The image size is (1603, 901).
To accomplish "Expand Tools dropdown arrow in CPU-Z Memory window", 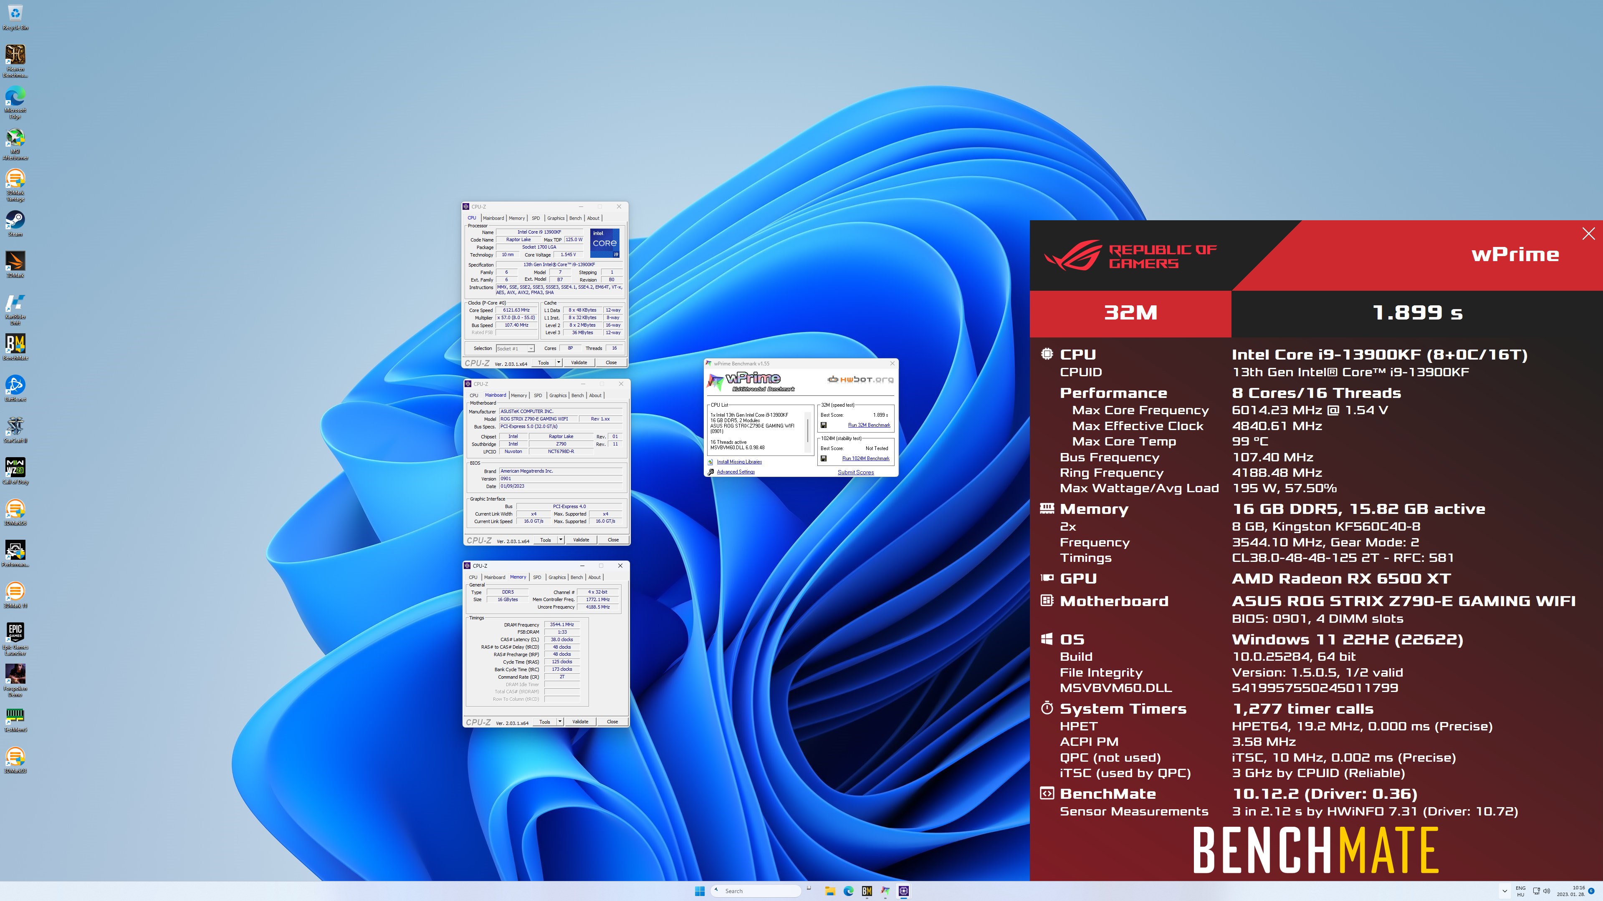I will (x=560, y=721).
